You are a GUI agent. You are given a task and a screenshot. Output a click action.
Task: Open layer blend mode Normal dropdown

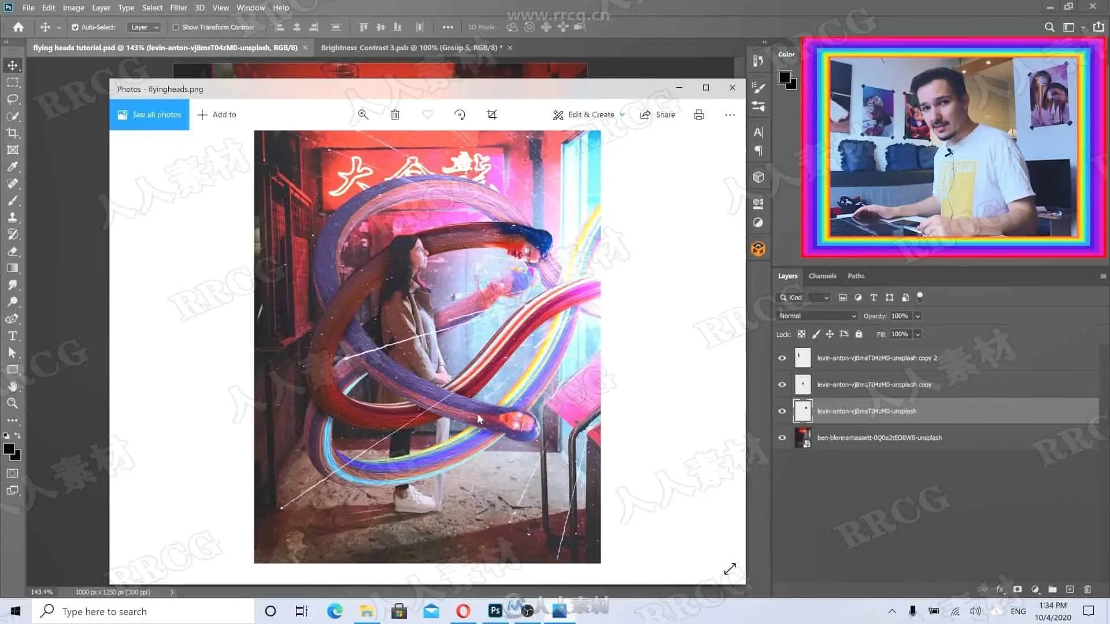(817, 316)
